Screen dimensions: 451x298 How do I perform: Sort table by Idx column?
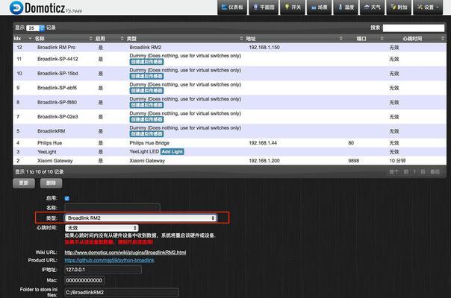tap(22, 39)
